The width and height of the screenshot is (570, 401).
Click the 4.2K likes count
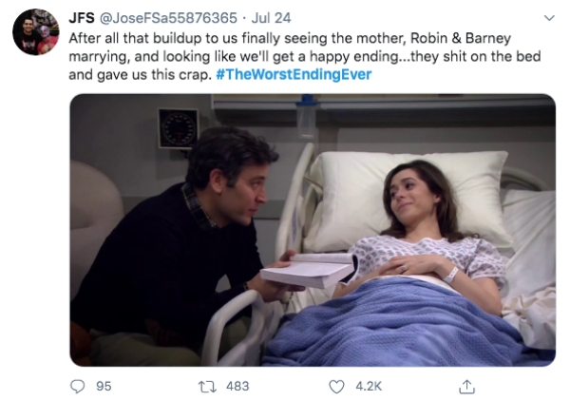tap(368, 387)
